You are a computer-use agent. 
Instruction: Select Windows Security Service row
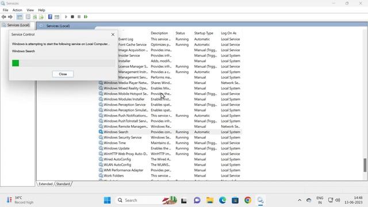click(x=170, y=137)
